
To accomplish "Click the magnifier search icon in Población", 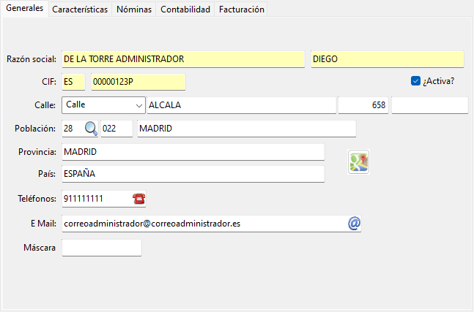I will point(91,129).
